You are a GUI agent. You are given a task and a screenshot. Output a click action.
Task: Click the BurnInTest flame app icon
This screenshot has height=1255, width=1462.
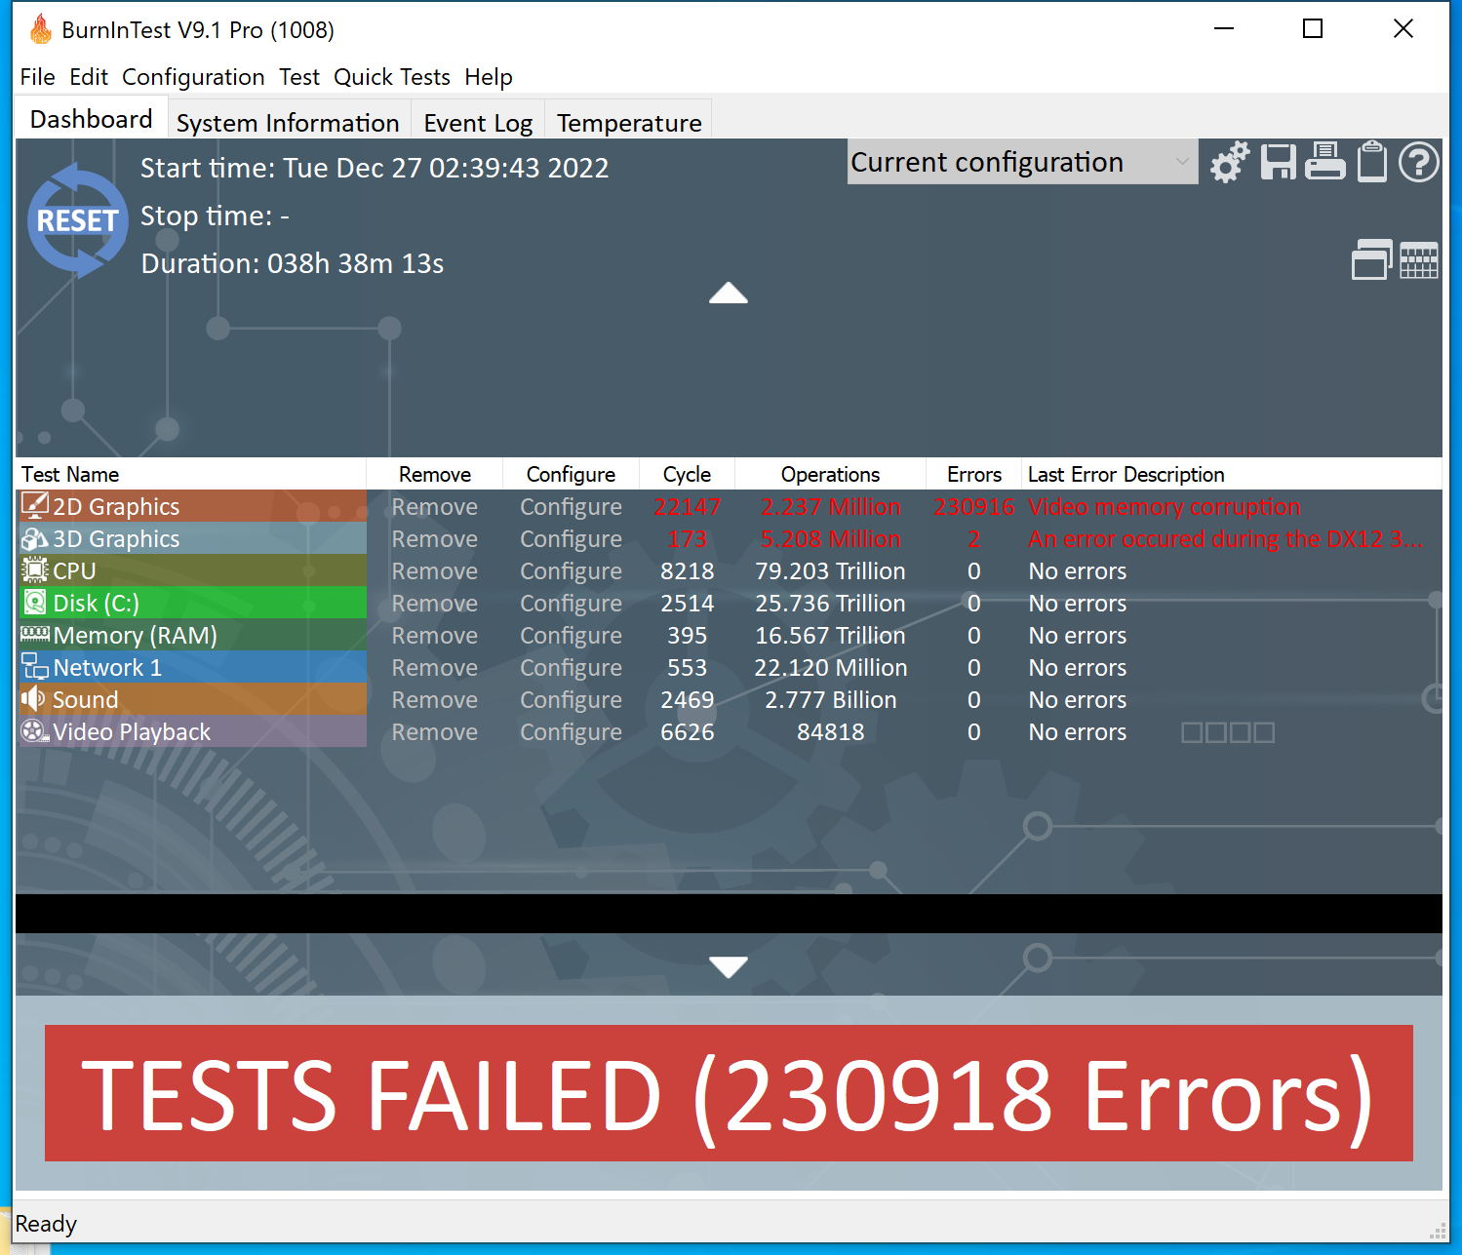(41, 29)
